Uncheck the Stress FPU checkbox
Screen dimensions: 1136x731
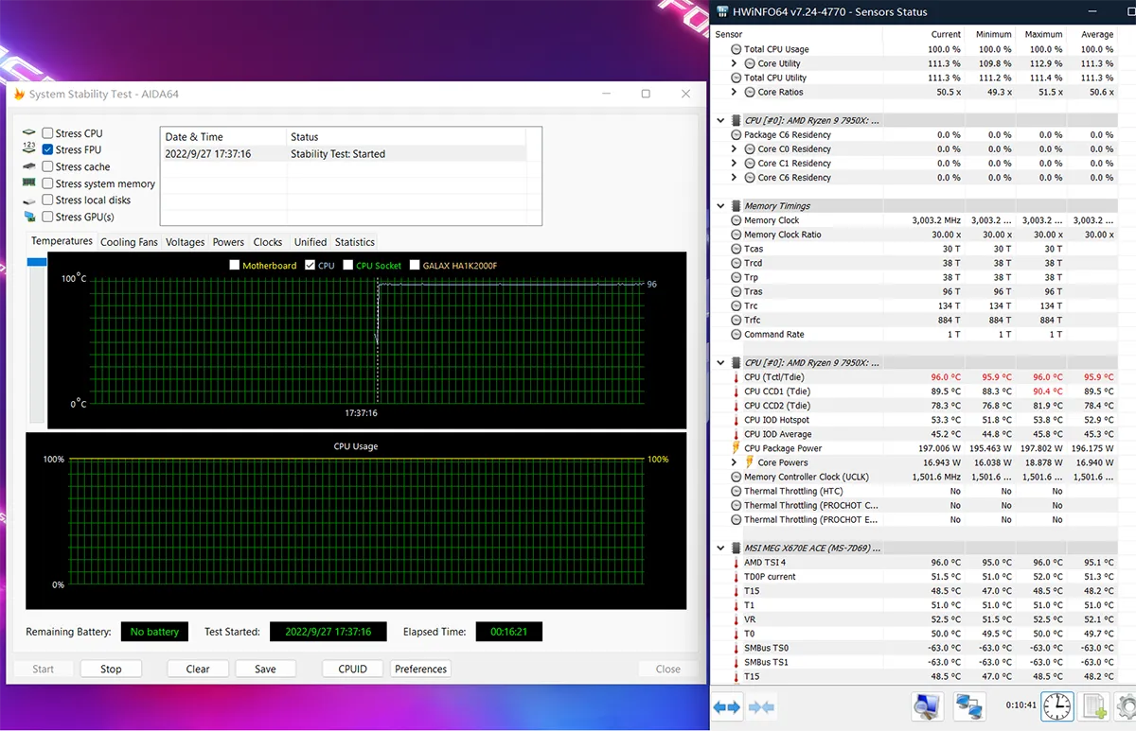[x=47, y=149]
